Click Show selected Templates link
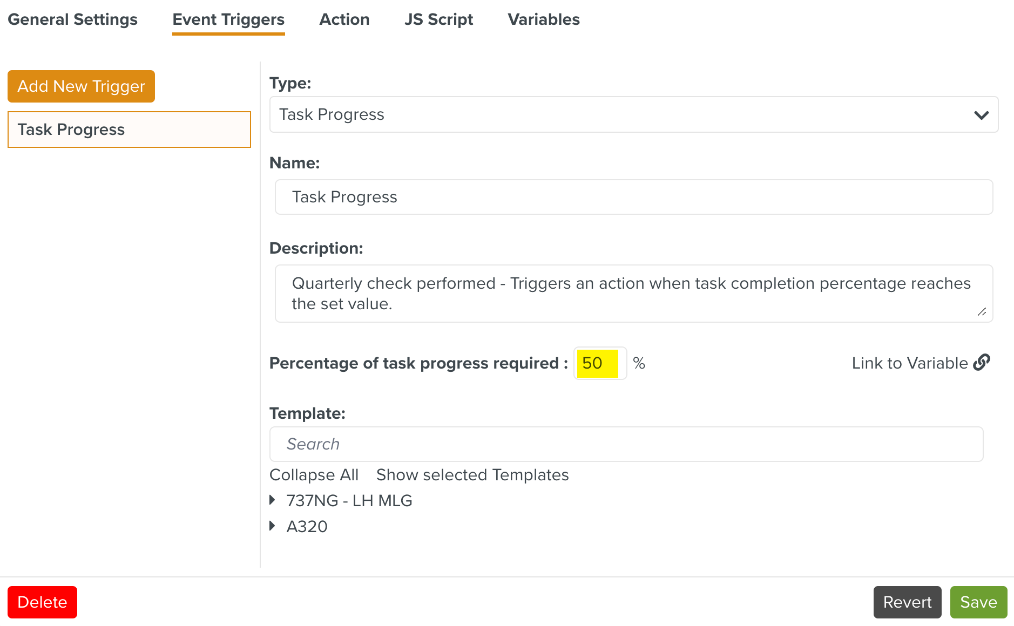The width and height of the screenshot is (1014, 626). pyautogui.click(x=472, y=475)
